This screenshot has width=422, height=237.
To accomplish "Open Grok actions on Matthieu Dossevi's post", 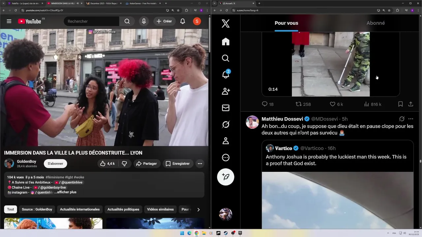I will (402, 119).
